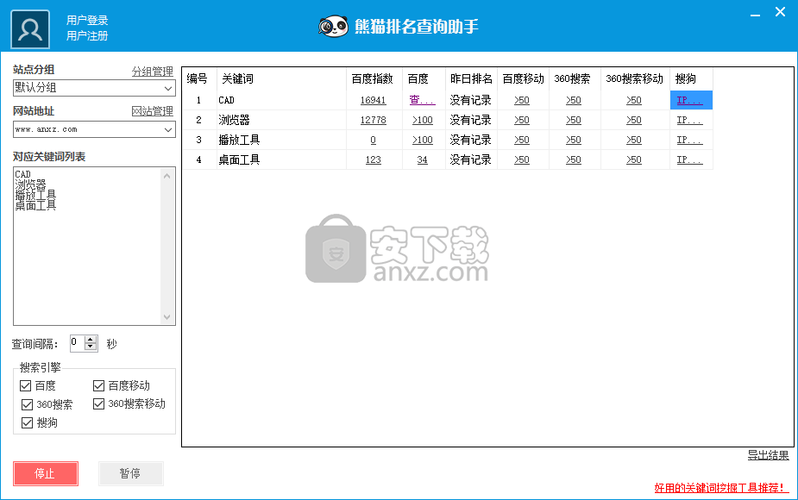The width and height of the screenshot is (798, 500).
Task: Select the 浏览器 keyword cell
Action: [281, 120]
